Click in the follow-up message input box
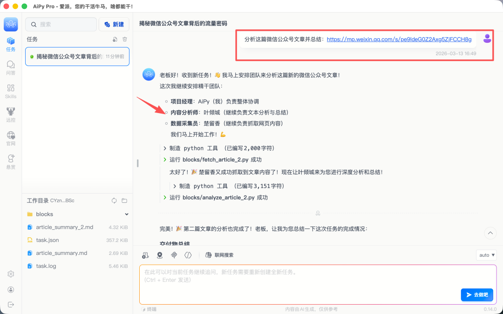This screenshot has height=314, width=503. coord(318,285)
